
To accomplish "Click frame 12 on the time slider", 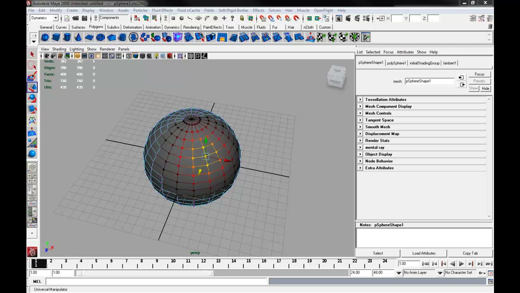I will click(203, 263).
